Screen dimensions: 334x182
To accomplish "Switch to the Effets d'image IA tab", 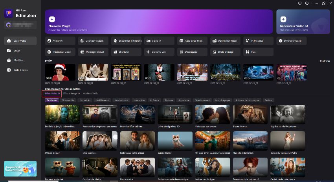I will click(71, 94).
